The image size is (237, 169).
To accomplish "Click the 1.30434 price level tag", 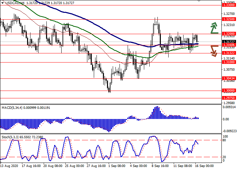I will click(229, 78).
